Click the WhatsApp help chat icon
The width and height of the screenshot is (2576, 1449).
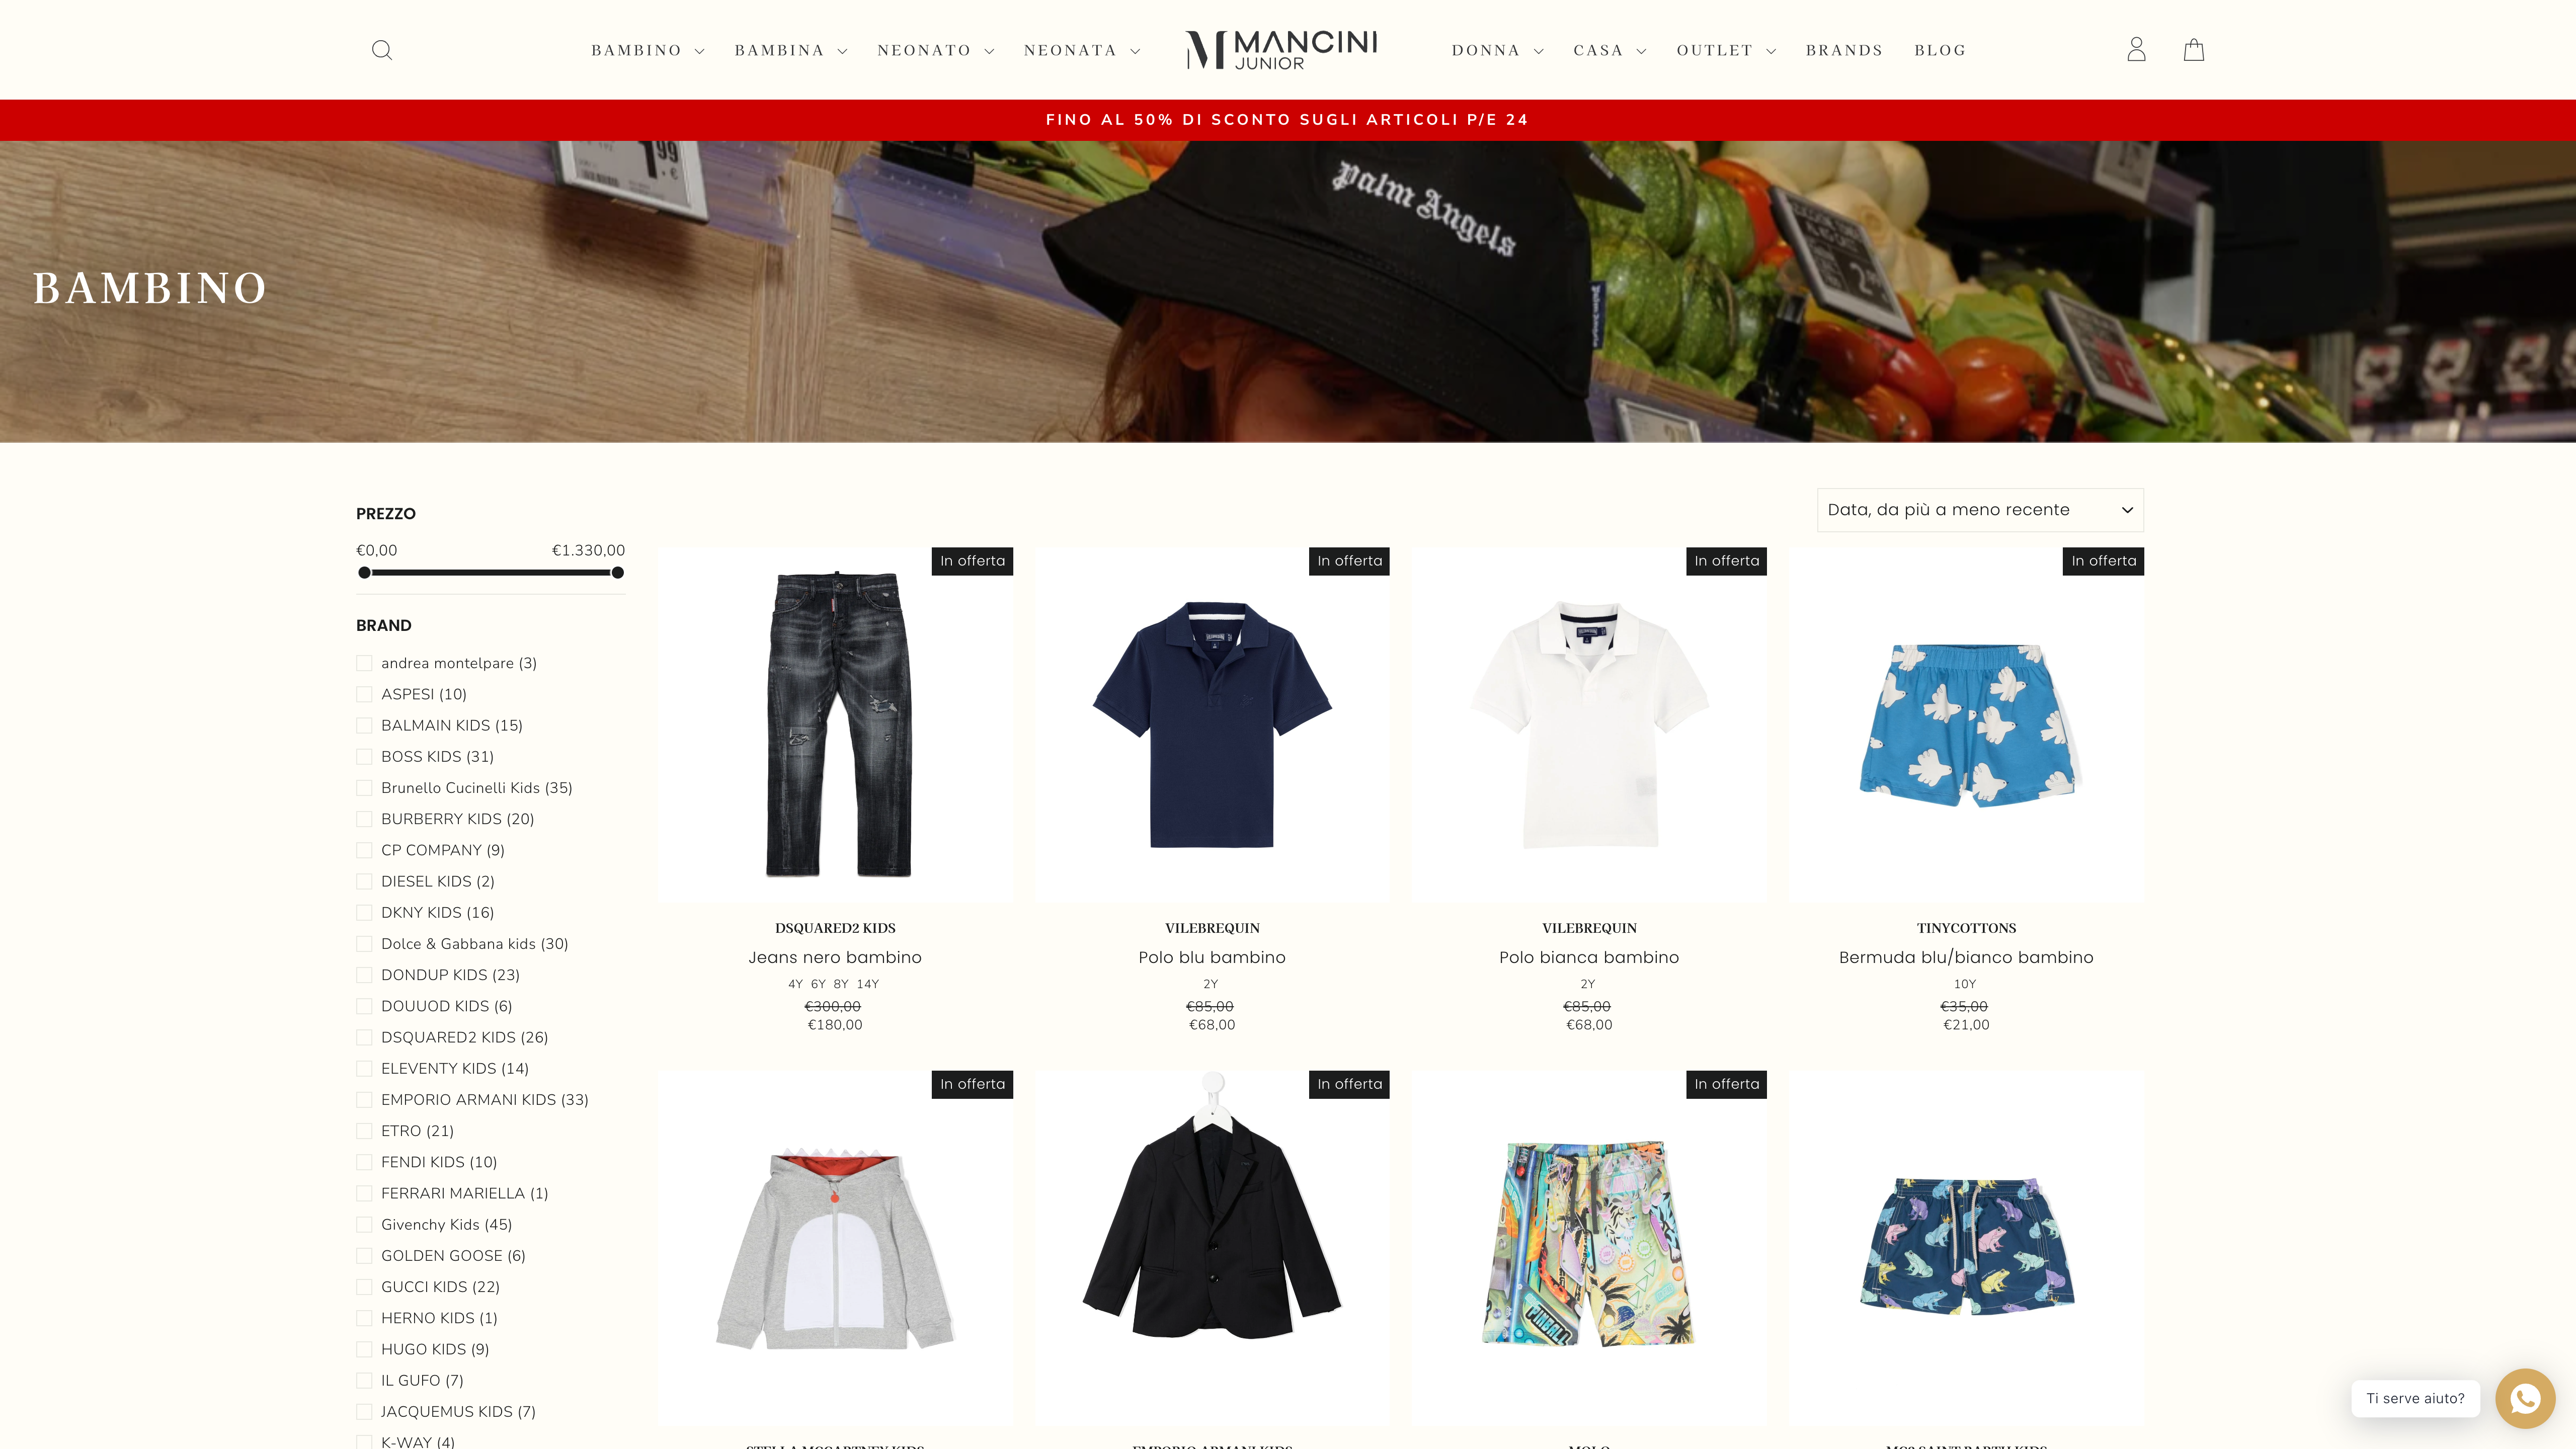tap(2525, 1398)
